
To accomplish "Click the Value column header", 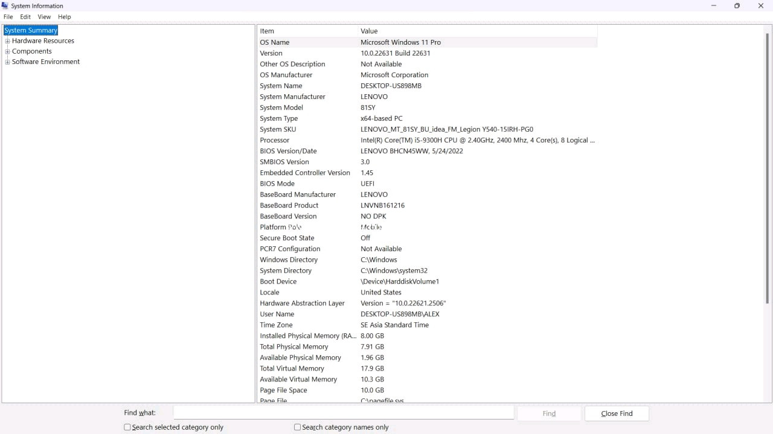I will [478, 31].
